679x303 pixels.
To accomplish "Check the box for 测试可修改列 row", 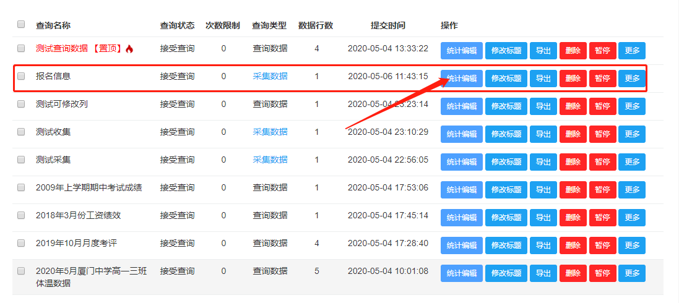I will click(x=21, y=104).
